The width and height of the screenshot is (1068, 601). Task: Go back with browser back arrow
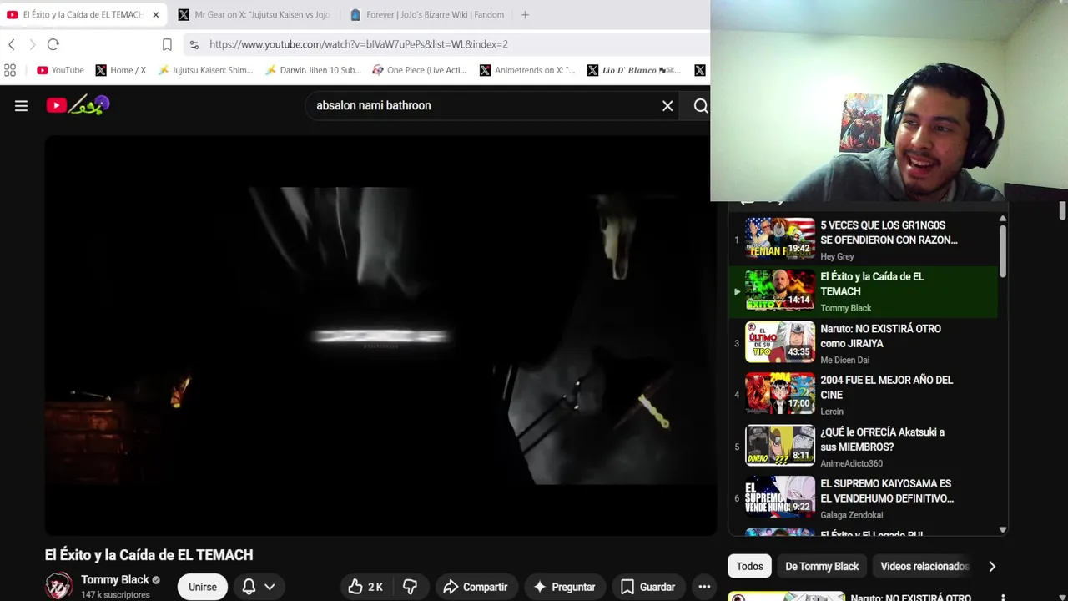[x=12, y=44]
